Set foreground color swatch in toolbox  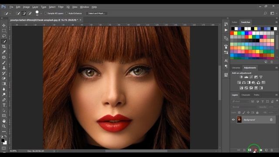(3, 140)
